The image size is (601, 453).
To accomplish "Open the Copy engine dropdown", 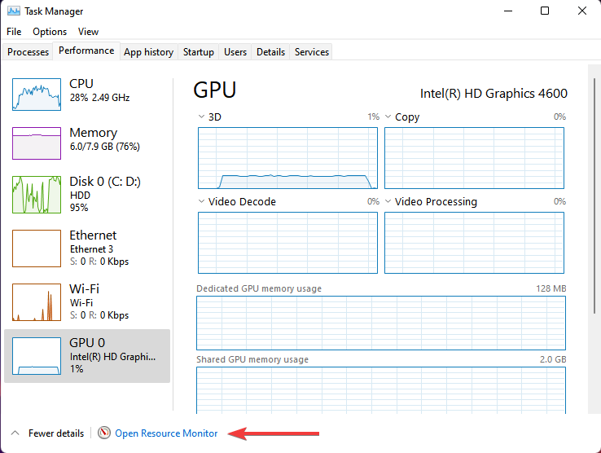I will click(389, 117).
